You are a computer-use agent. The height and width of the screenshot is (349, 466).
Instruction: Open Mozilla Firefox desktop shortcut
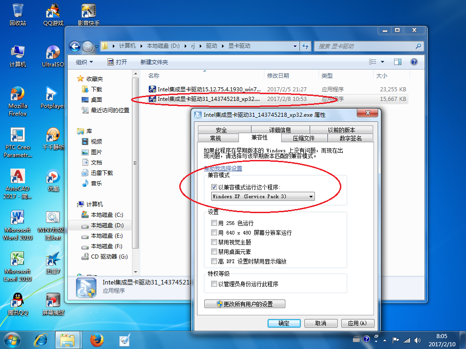[x=18, y=101]
